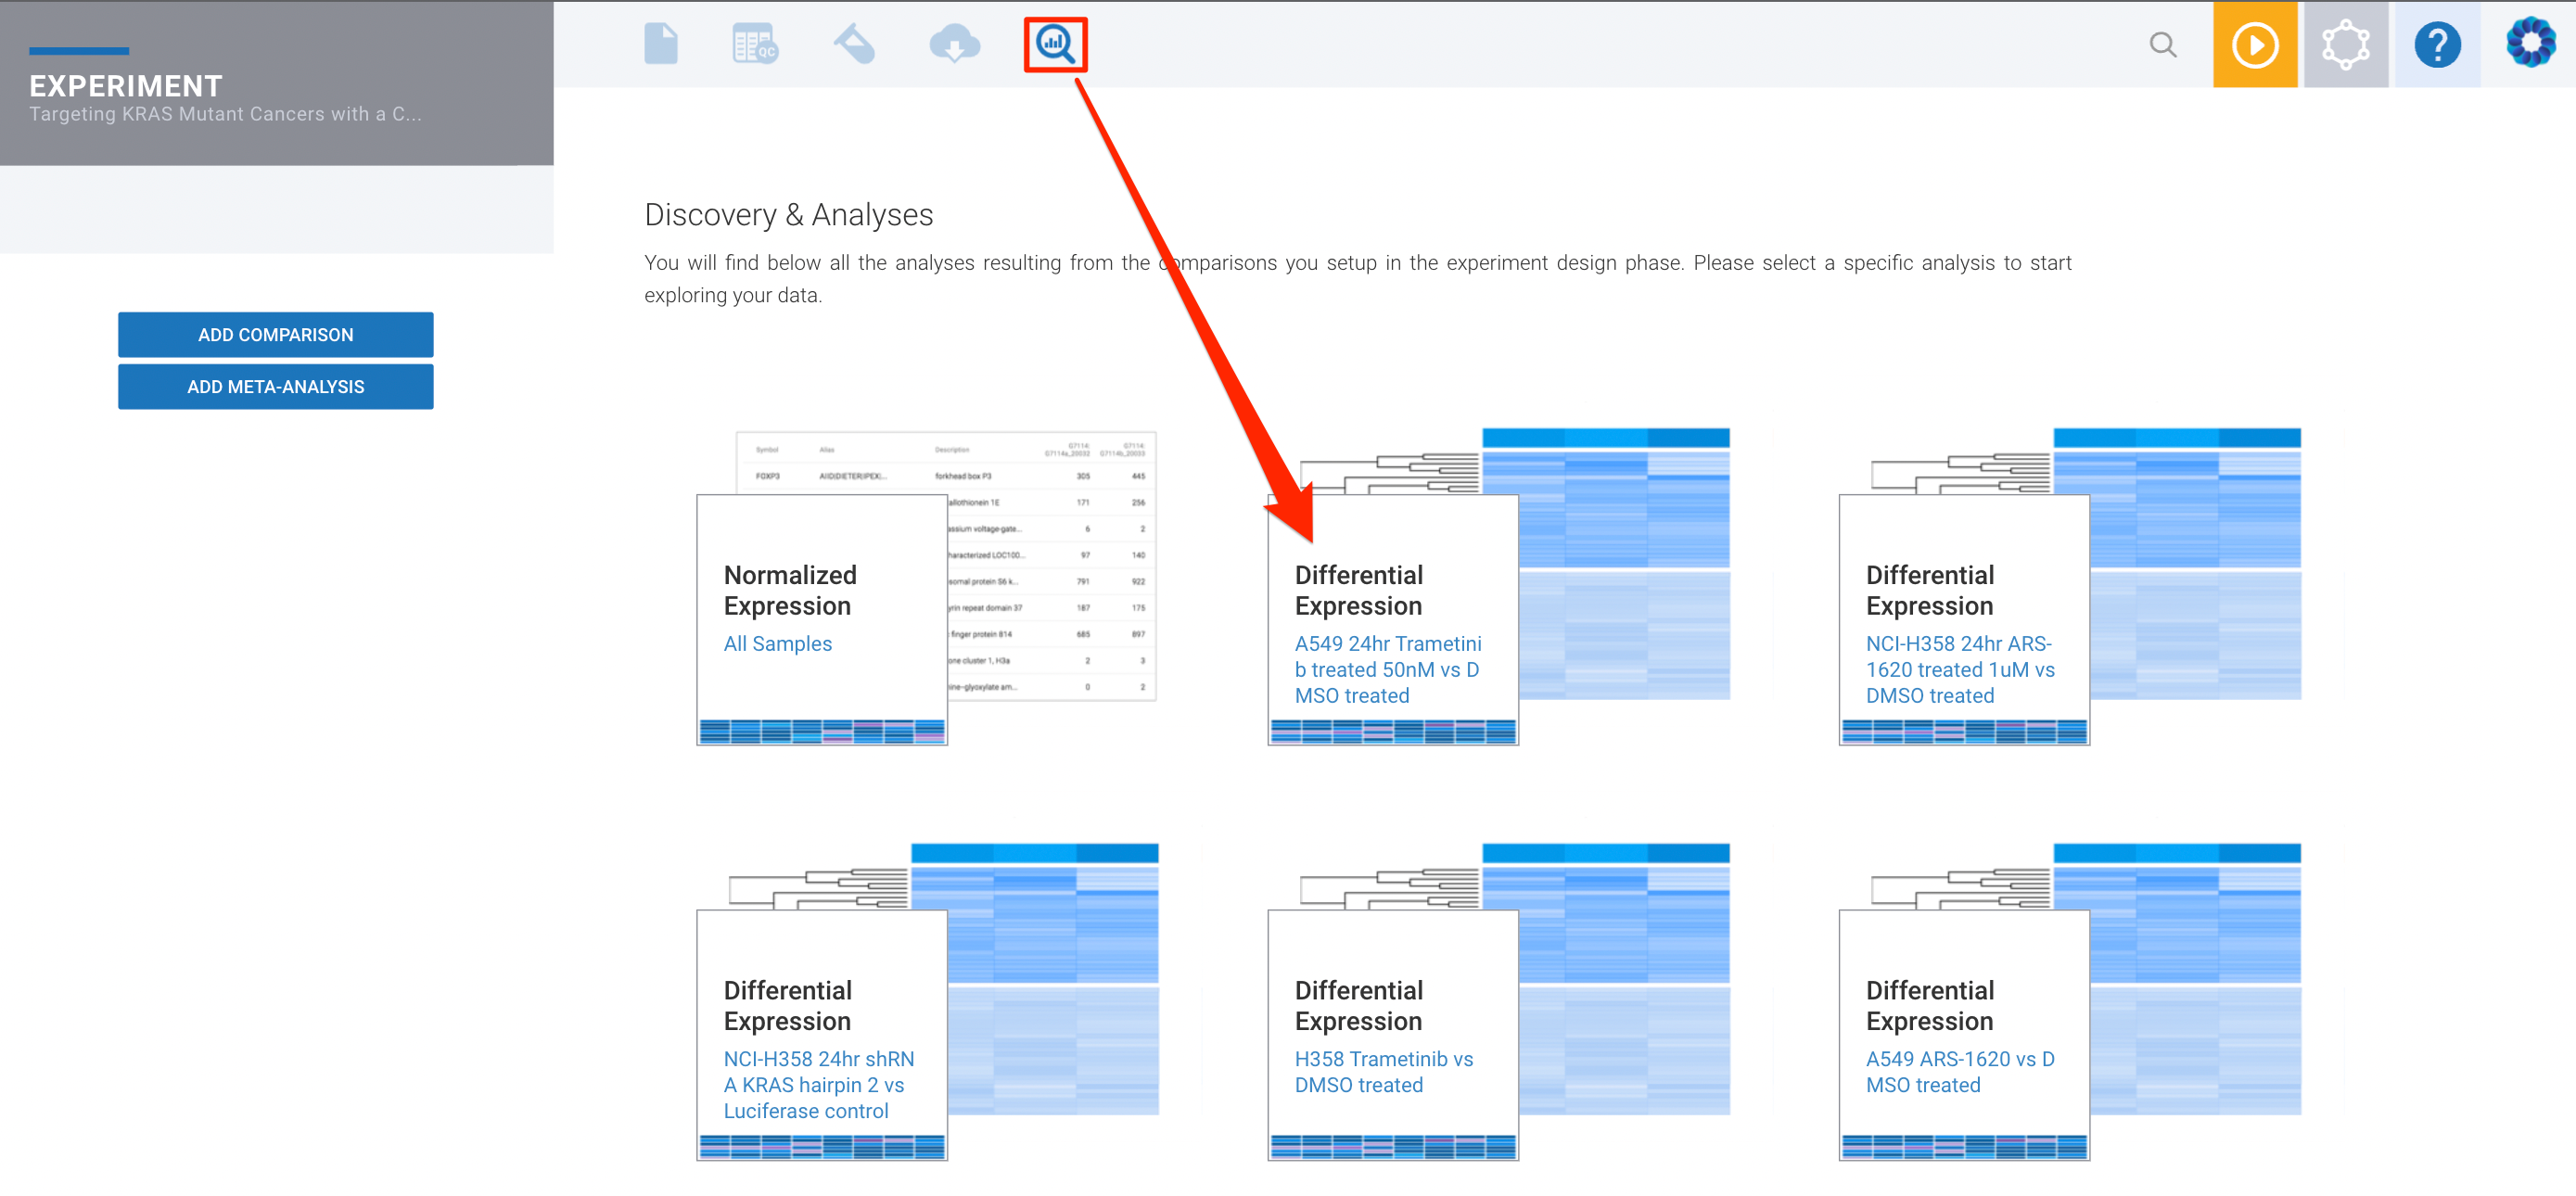Screen dimensions: 2576x1196
Task: Open NCI-H358 24hr shRNA KRAS hairpin 2 analysis
Action: tap(818, 1085)
